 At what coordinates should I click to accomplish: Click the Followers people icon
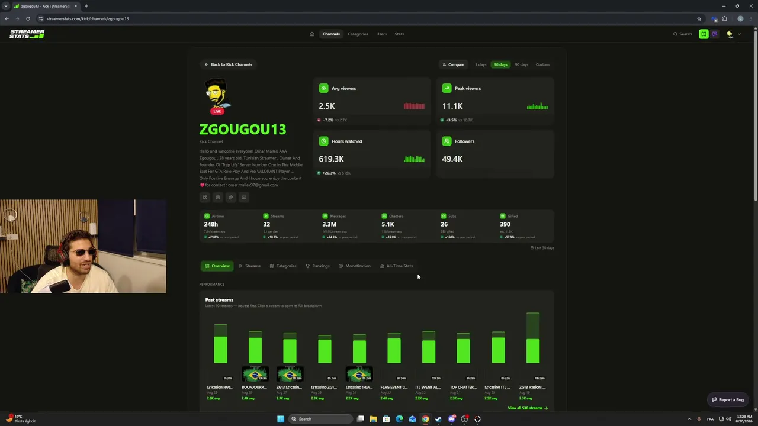pyautogui.click(x=447, y=141)
